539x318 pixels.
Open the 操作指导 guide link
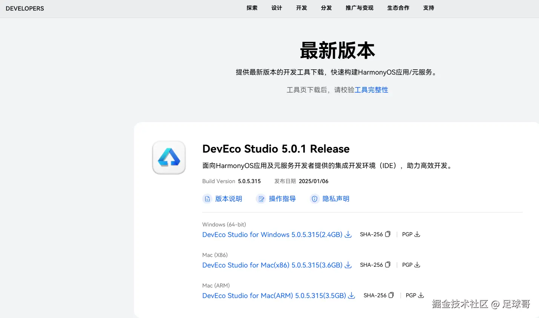[x=282, y=199]
